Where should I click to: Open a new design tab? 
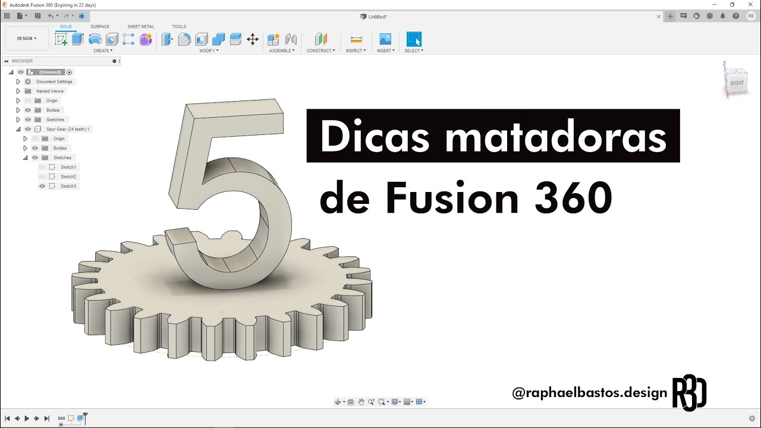(670, 16)
